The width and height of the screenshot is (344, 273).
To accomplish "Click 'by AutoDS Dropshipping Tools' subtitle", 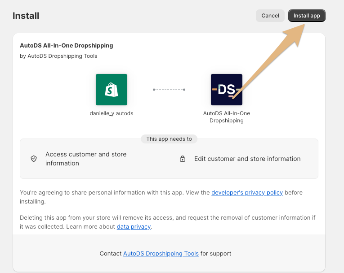I will (58, 56).
